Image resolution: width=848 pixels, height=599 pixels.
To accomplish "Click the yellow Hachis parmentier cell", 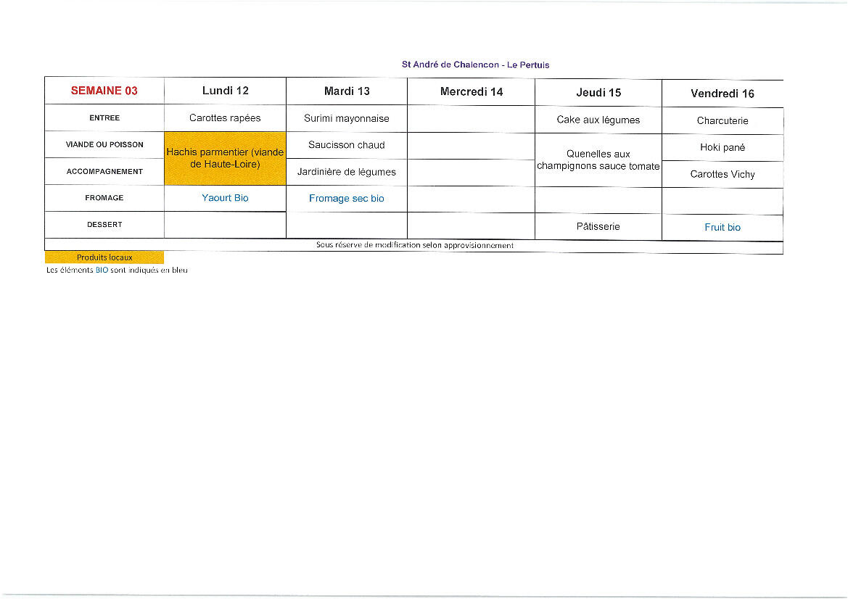I will 225,158.
